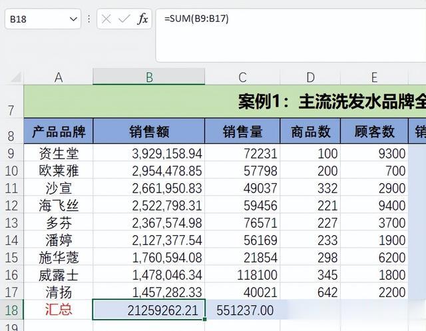Screen dimensions: 426x331
Task: Click the product count cell 642
Action: (x=310, y=291)
